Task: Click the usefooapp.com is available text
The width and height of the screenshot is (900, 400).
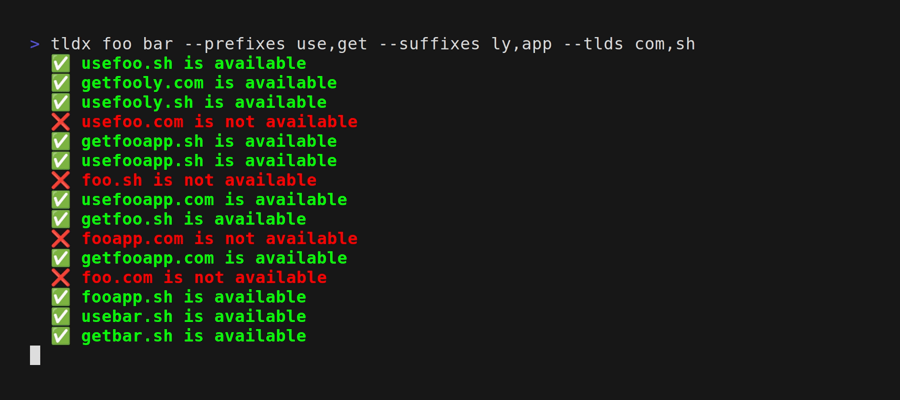Action: (x=214, y=200)
